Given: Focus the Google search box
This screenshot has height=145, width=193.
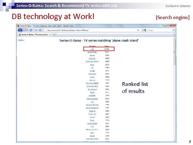Looking at the screenshot, I should [160, 30].
